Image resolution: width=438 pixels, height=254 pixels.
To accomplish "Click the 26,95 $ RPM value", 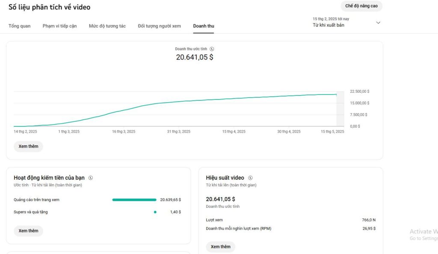I will 369,229.
